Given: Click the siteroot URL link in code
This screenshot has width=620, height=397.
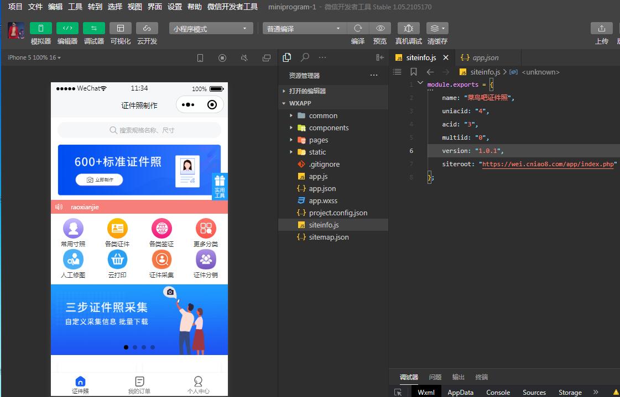Looking at the screenshot, I should click(549, 164).
